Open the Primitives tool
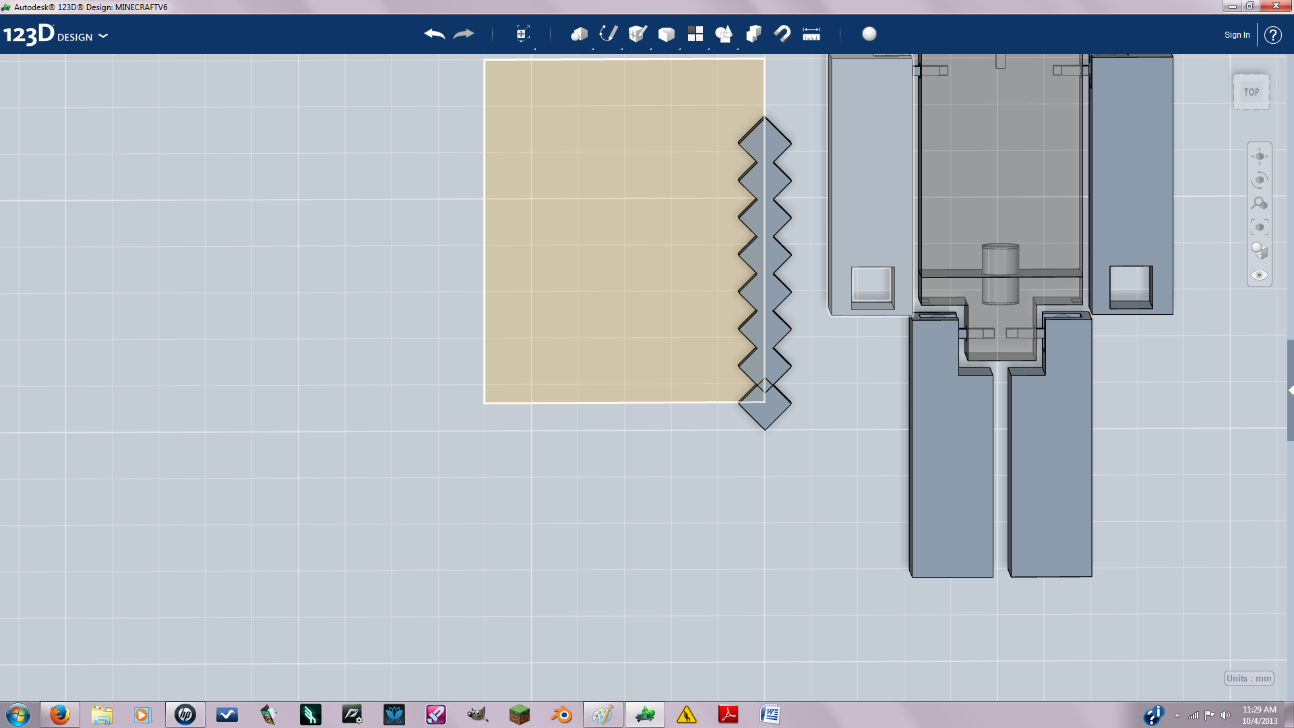Viewport: 1294px width, 728px height. coord(579,34)
